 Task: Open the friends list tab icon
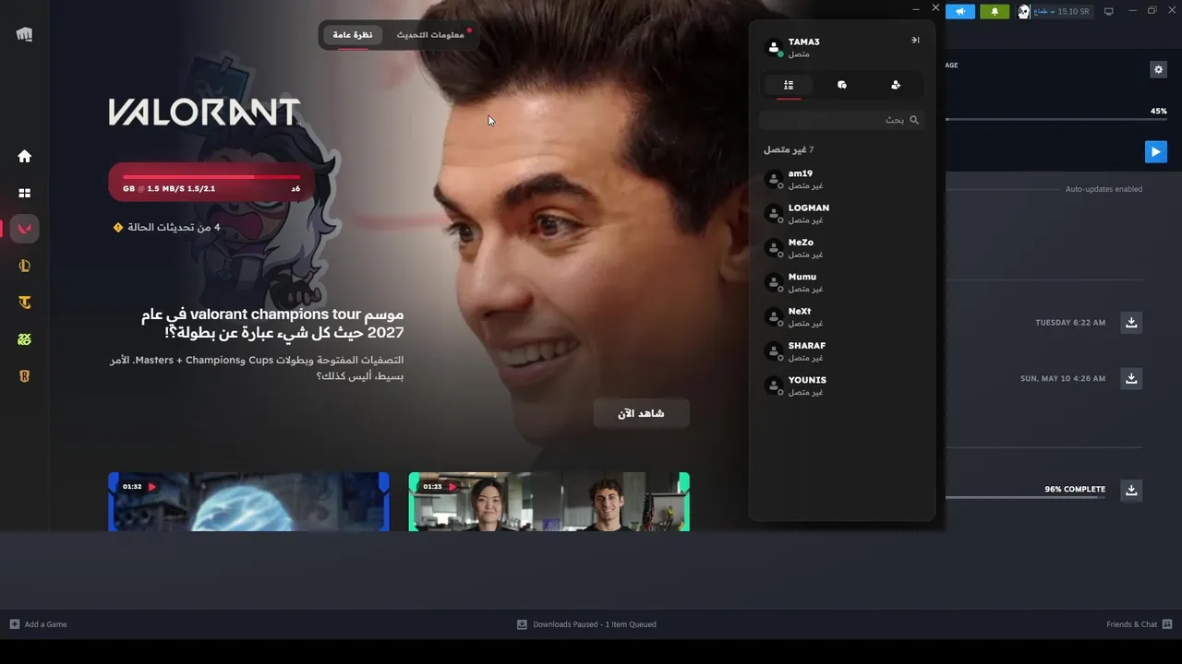point(789,85)
